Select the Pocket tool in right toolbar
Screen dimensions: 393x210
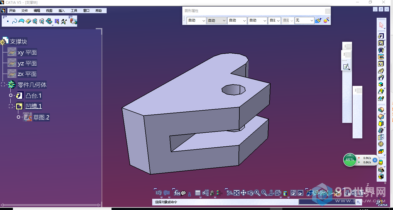pos(381,43)
